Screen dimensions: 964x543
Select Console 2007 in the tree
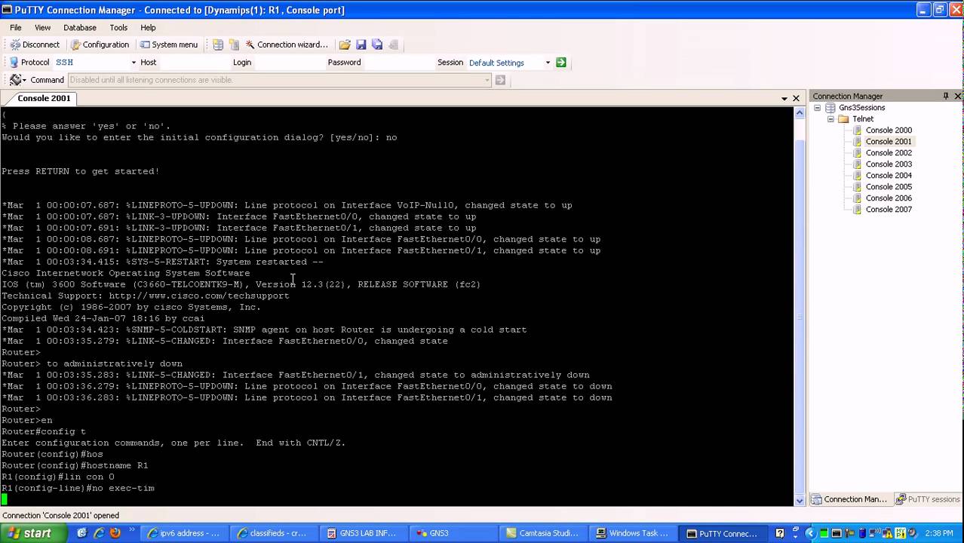click(889, 210)
